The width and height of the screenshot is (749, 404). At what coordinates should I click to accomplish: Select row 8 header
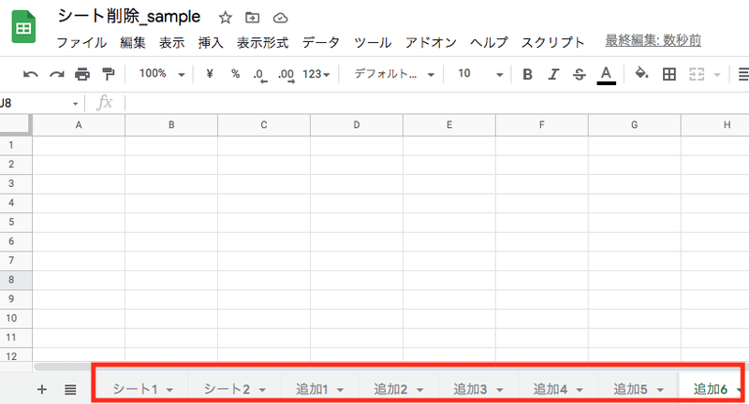(x=16, y=280)
